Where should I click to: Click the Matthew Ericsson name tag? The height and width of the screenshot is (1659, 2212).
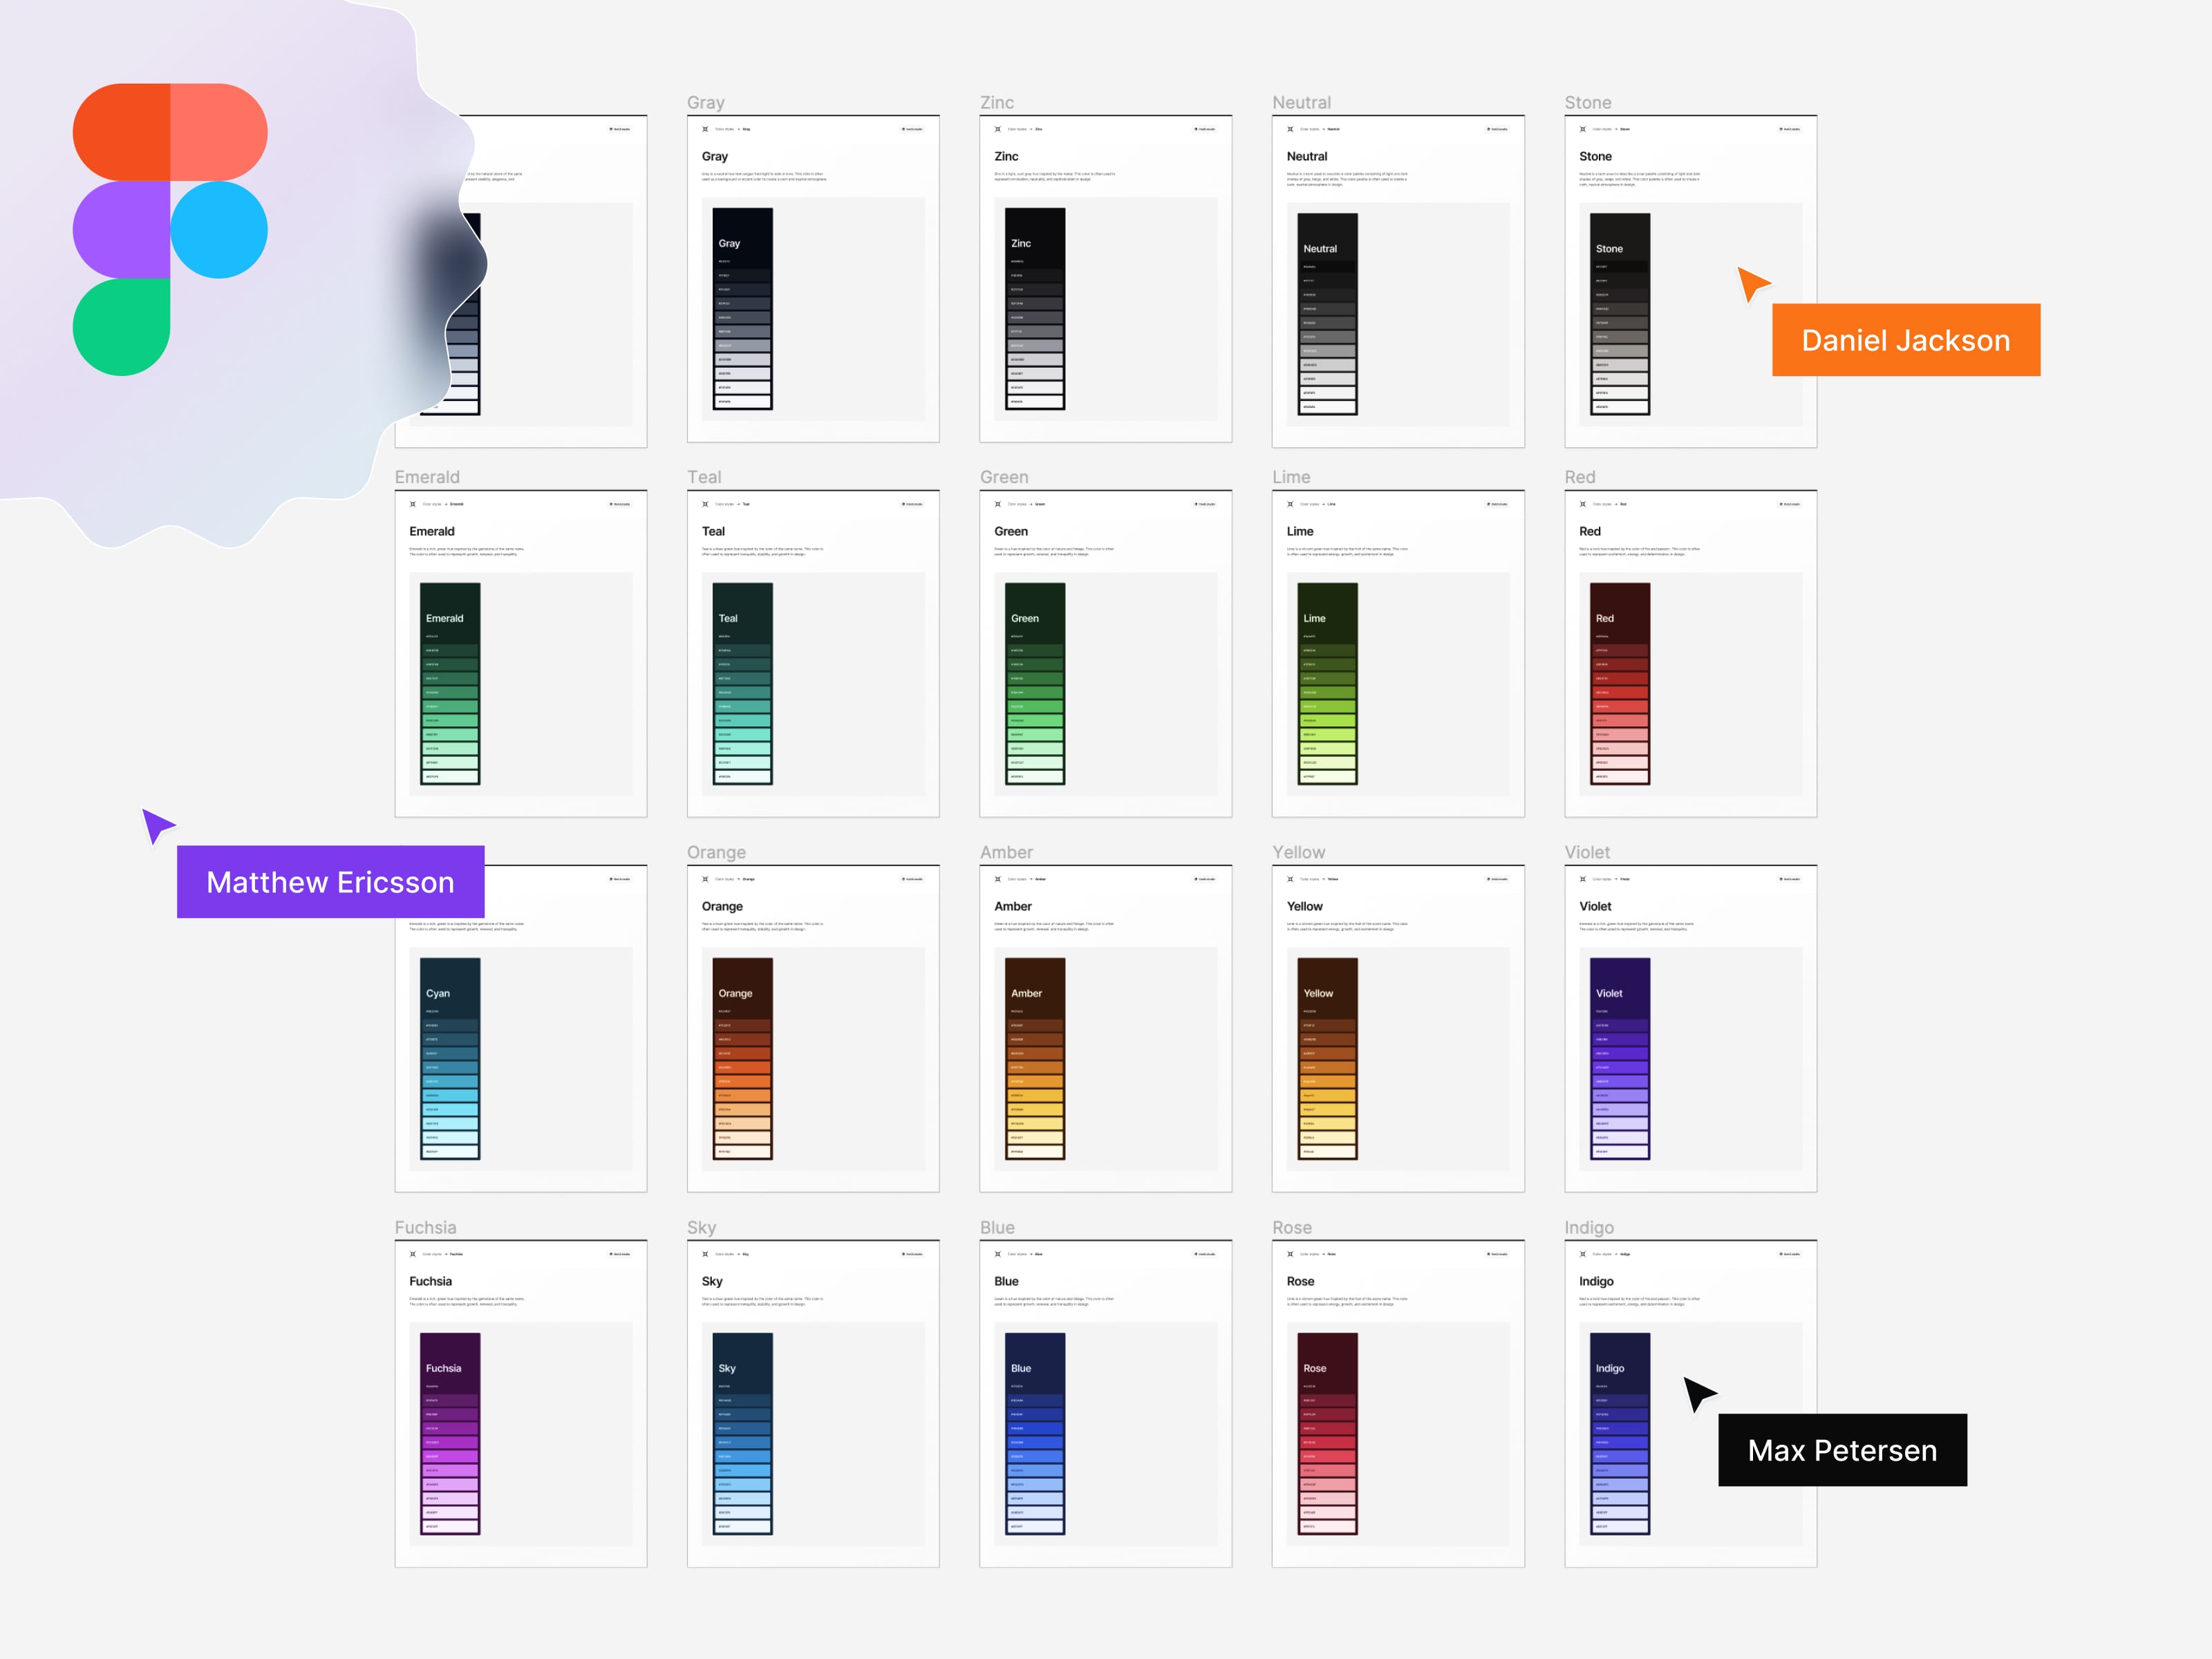pos(330,882)
